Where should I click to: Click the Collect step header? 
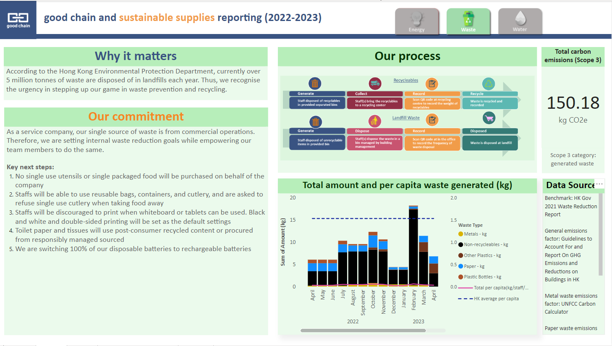375,94
